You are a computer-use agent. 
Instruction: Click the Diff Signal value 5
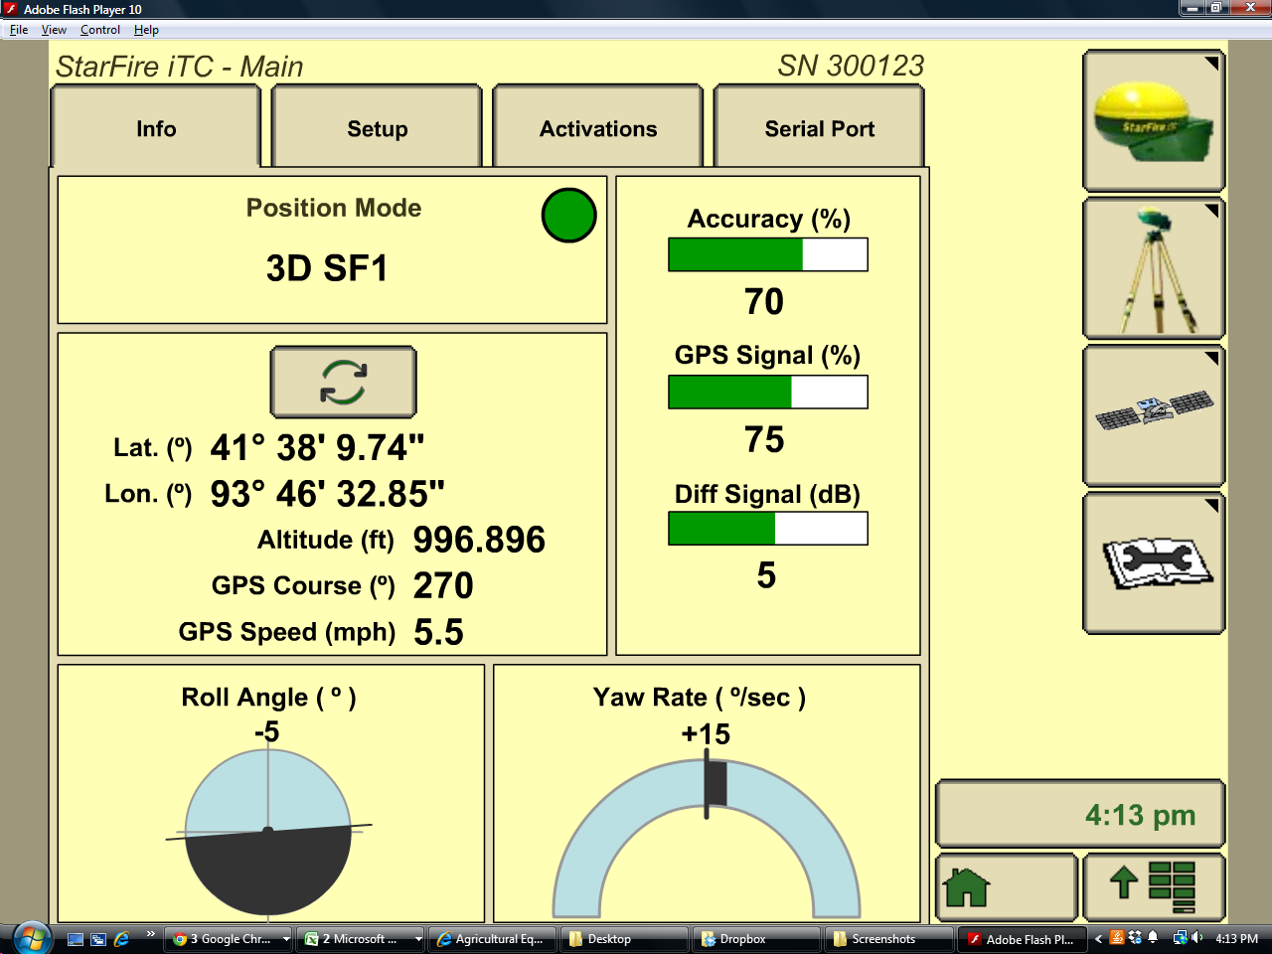766,575
